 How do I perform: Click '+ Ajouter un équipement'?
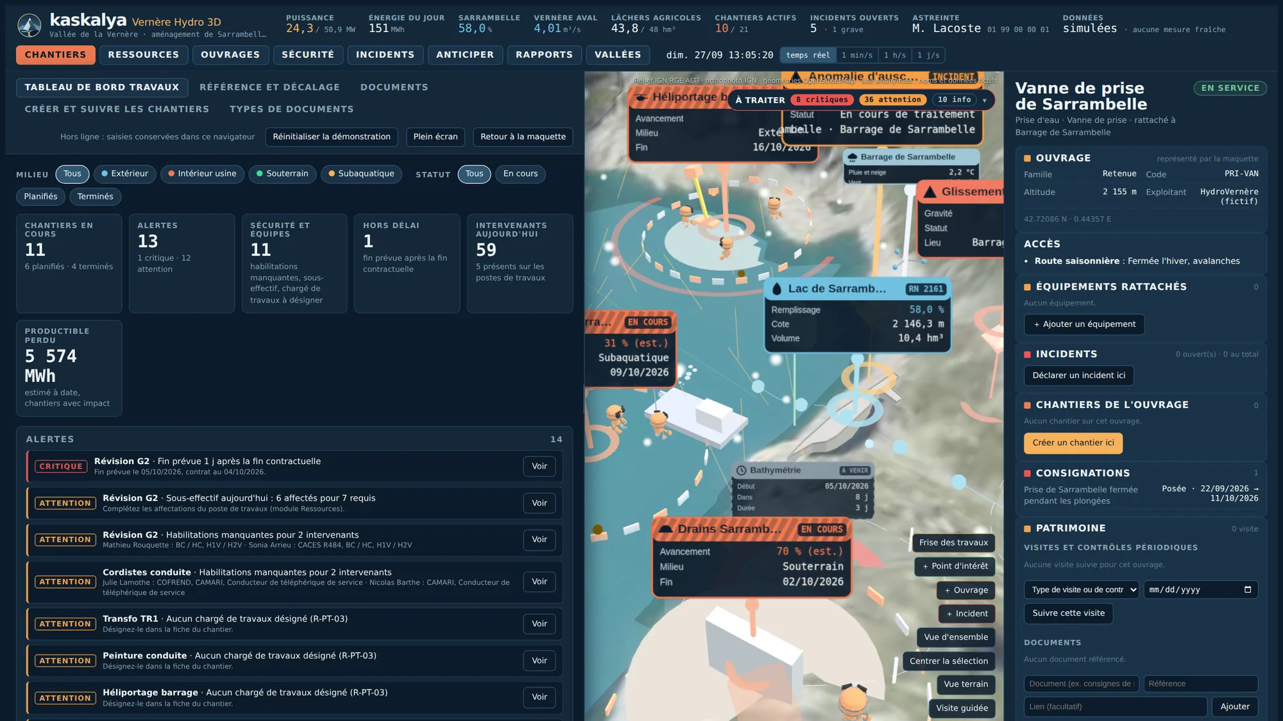click(1084, 324)
